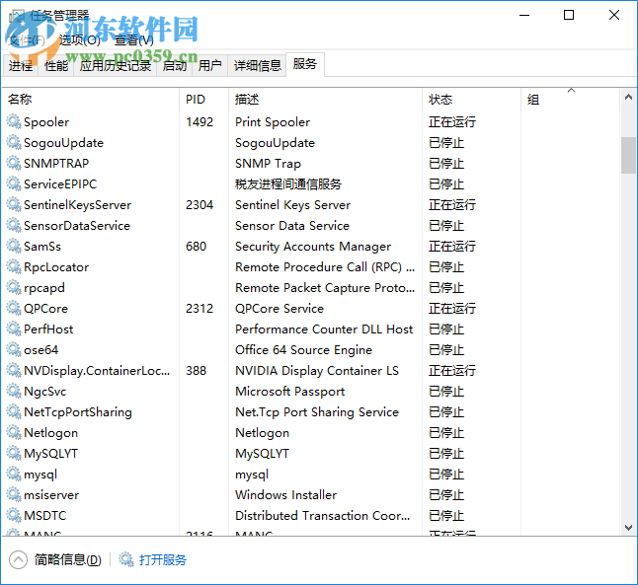Viewport: 638px width, 585px height.
Task: Click the NgcSvc service gear icon
Action: tap(14, 391)
